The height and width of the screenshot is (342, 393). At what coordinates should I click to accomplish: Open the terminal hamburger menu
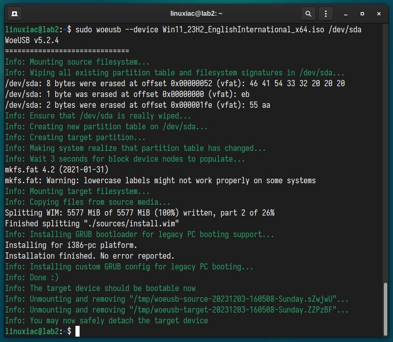[326, 13]
